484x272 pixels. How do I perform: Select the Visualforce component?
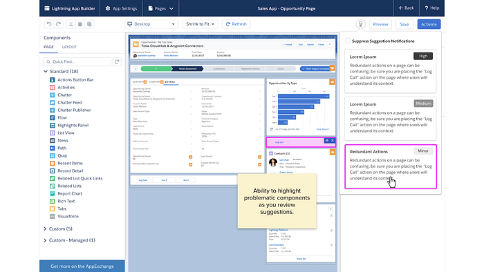64,216
